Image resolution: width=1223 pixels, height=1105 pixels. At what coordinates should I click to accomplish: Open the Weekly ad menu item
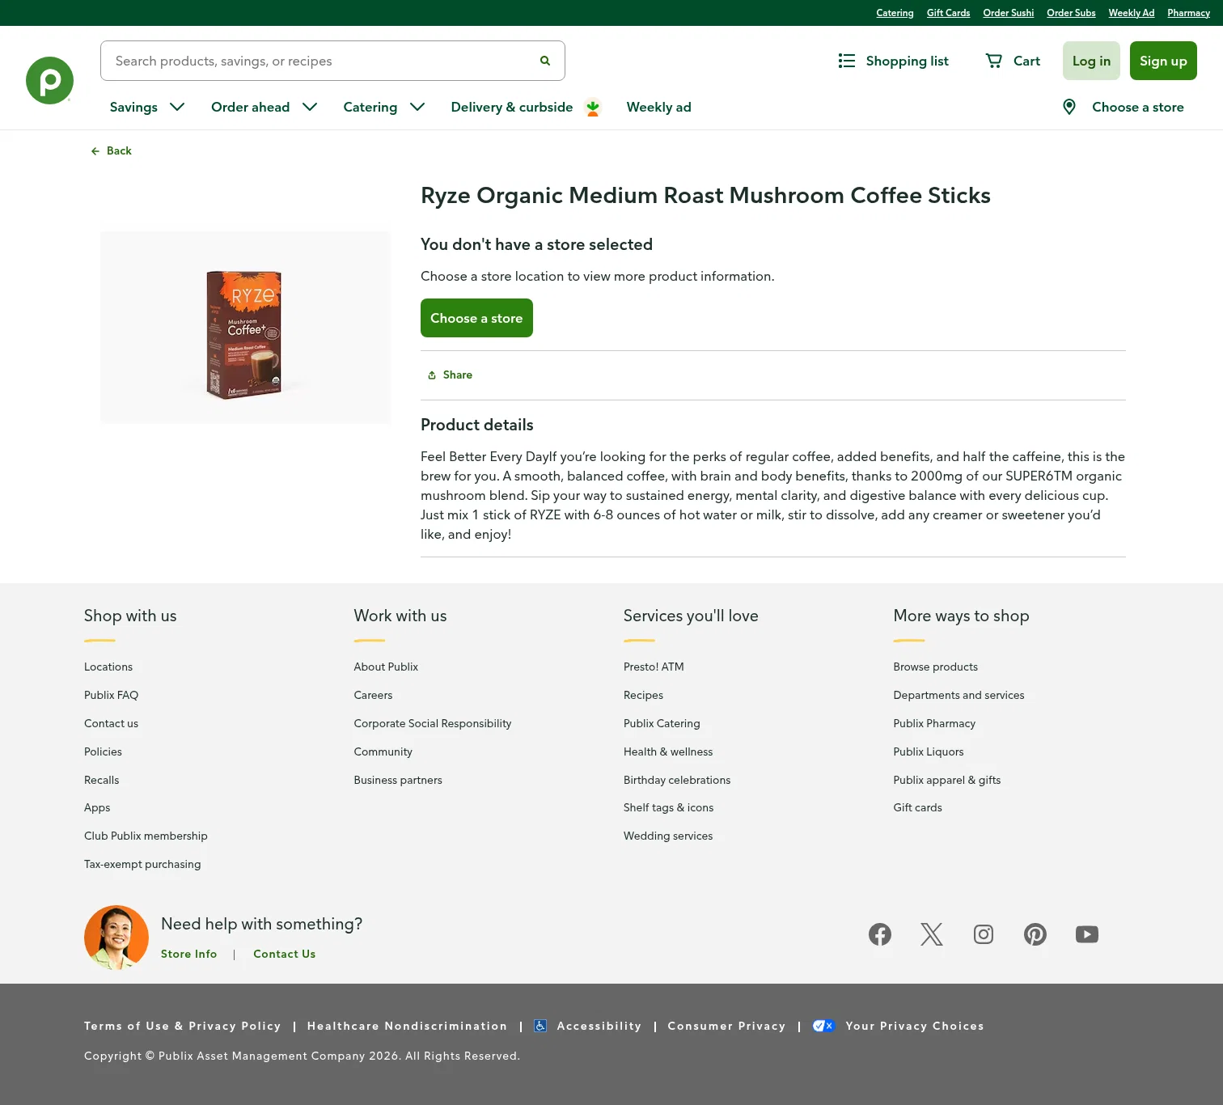coord(659,107)
